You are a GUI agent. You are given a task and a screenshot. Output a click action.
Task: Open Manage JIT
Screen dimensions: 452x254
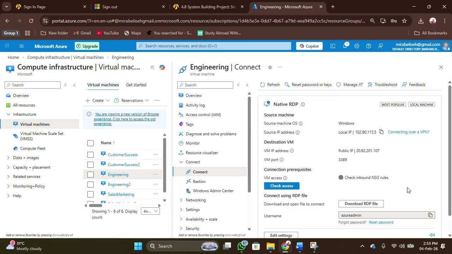click(x=349, y=85)
